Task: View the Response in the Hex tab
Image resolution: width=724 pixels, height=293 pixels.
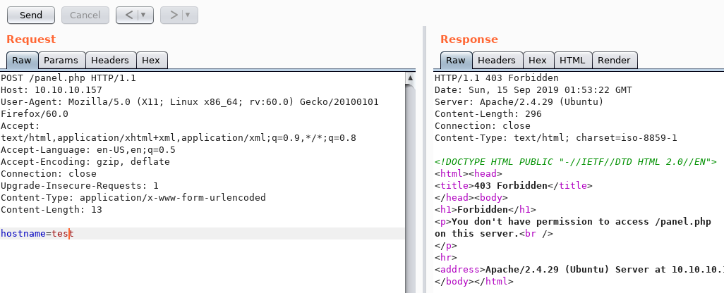Action: pos(538,61)
